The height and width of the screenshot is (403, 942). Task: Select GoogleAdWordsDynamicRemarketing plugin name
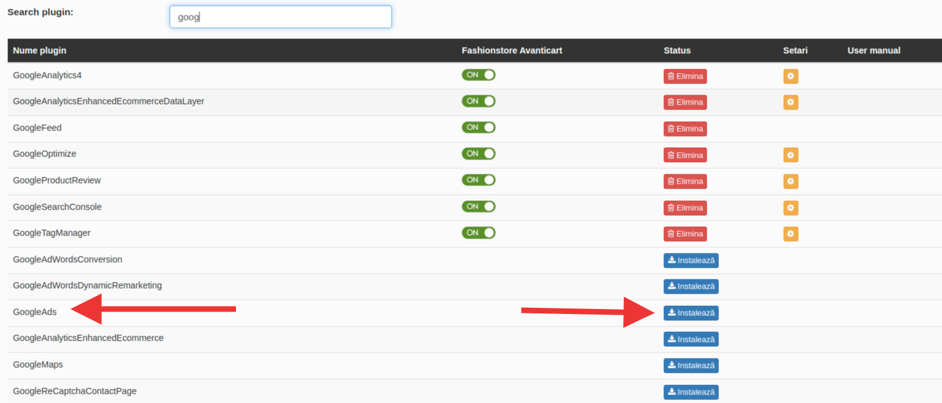pos(87,286)
